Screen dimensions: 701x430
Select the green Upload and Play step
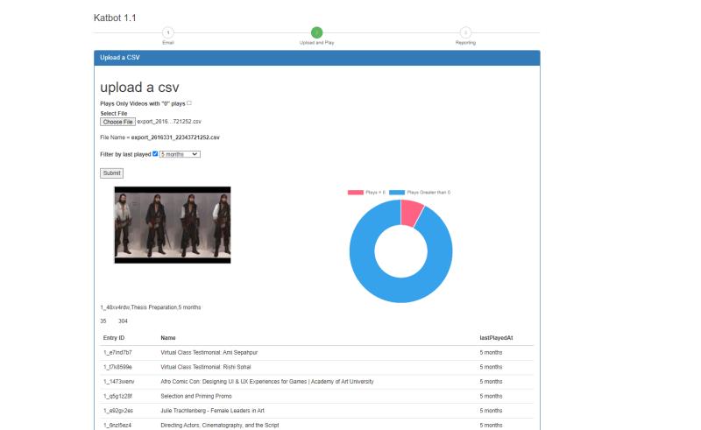tap(316, 32)
